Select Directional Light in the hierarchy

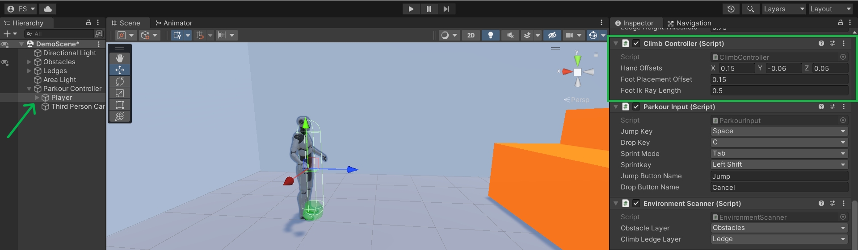pos(69,53)
